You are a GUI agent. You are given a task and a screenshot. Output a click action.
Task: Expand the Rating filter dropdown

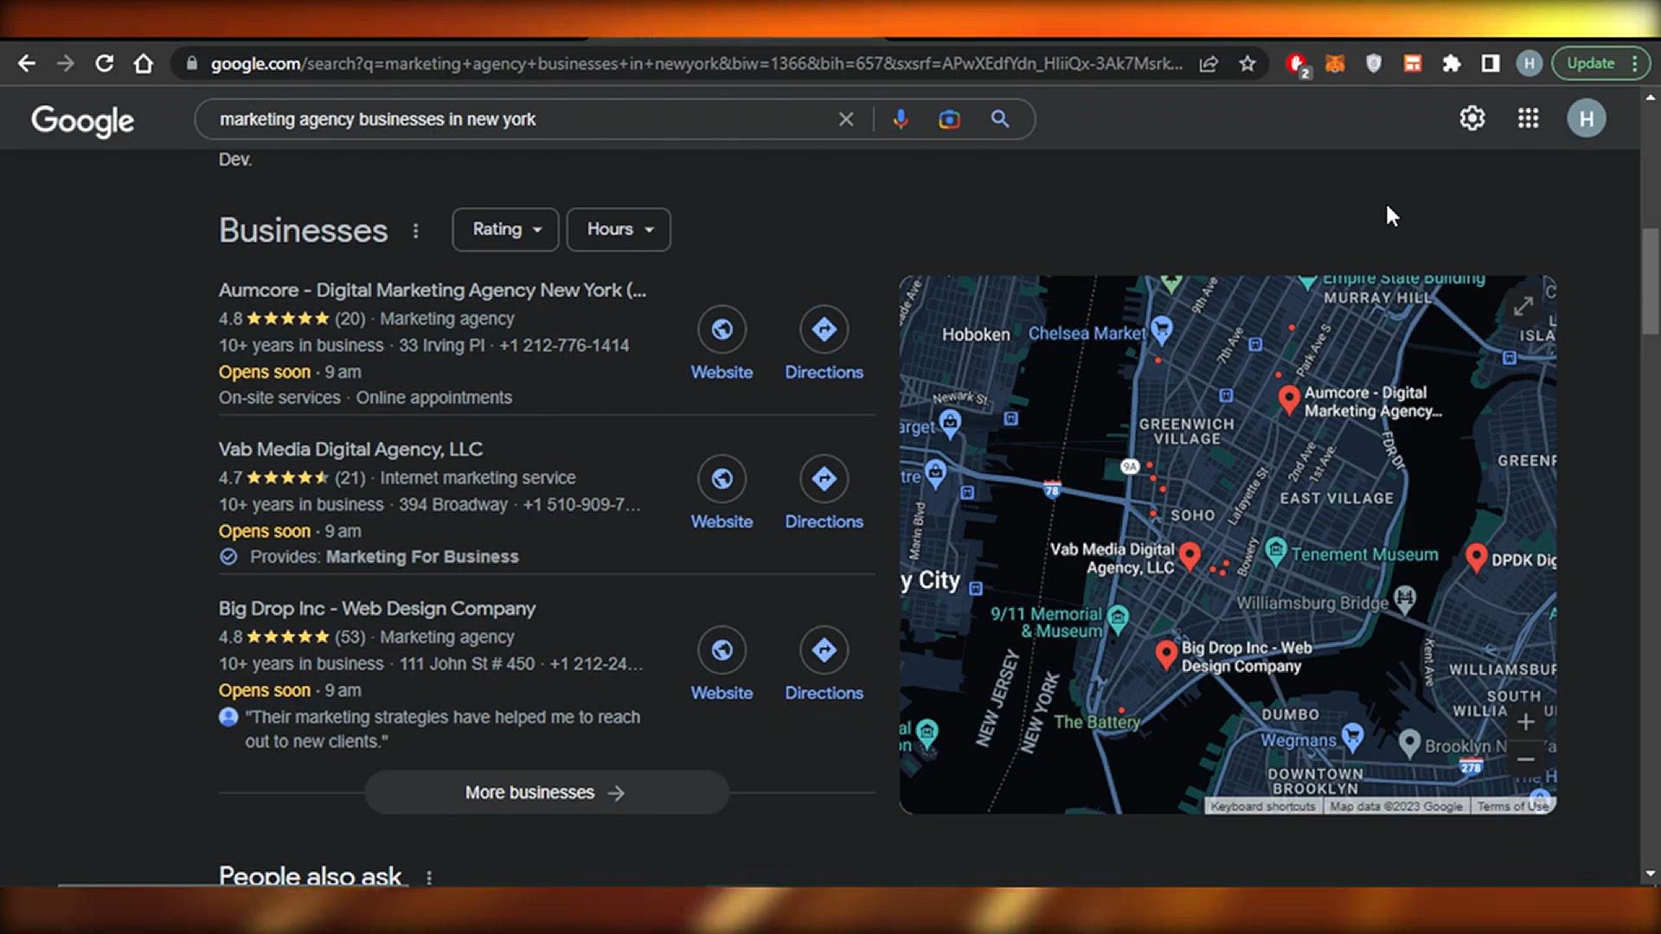505,229
